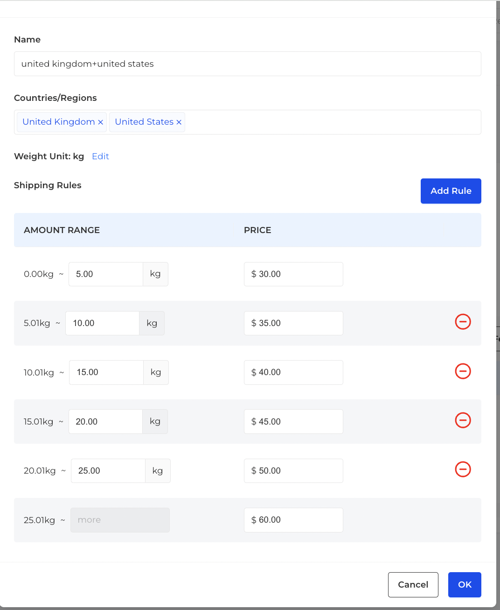This screenshot has width=500, height=610.
Task: Click the 25.00 weight limit field
Action: click(108, 471)
